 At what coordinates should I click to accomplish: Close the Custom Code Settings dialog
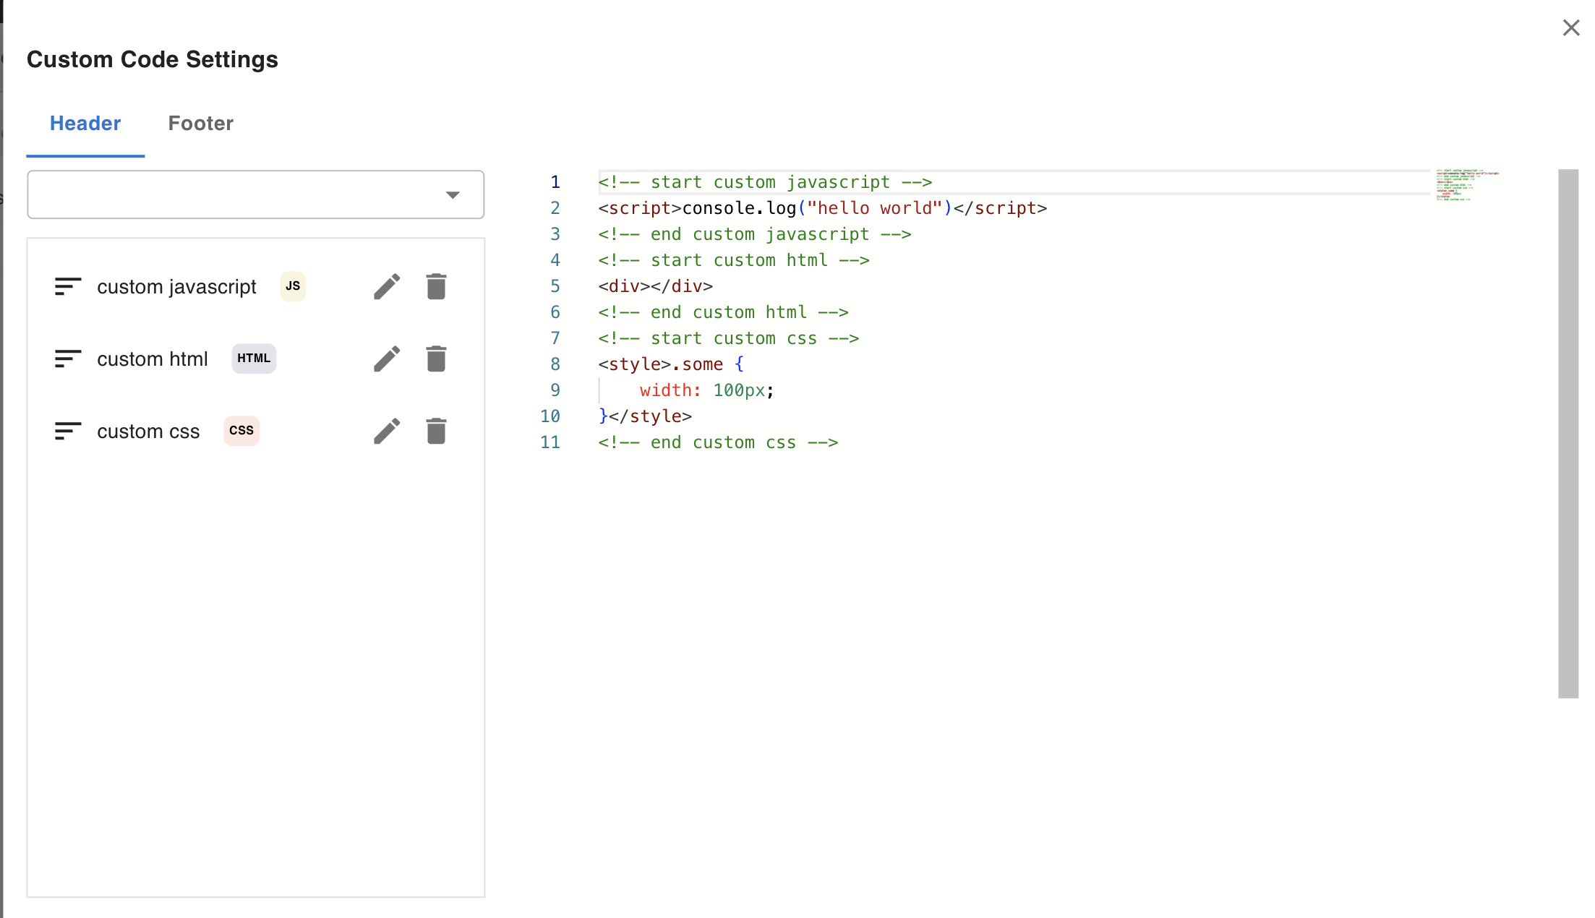1570,28
